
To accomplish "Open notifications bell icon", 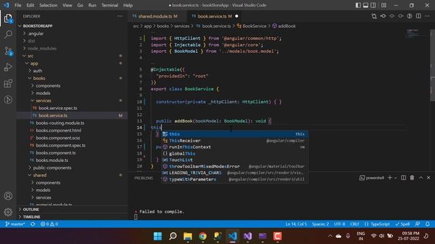I will click(428, 224).
